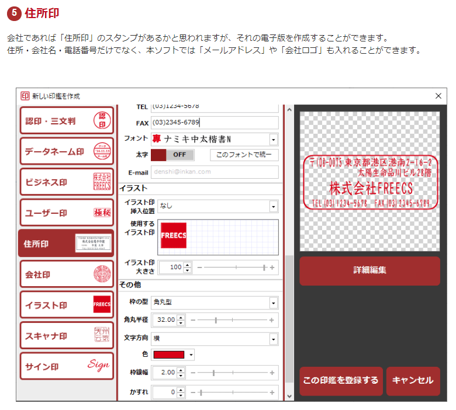Screen dimensions: 456x410
Task: Select the ビジネス印 stamp type
Action: (66, 182)
